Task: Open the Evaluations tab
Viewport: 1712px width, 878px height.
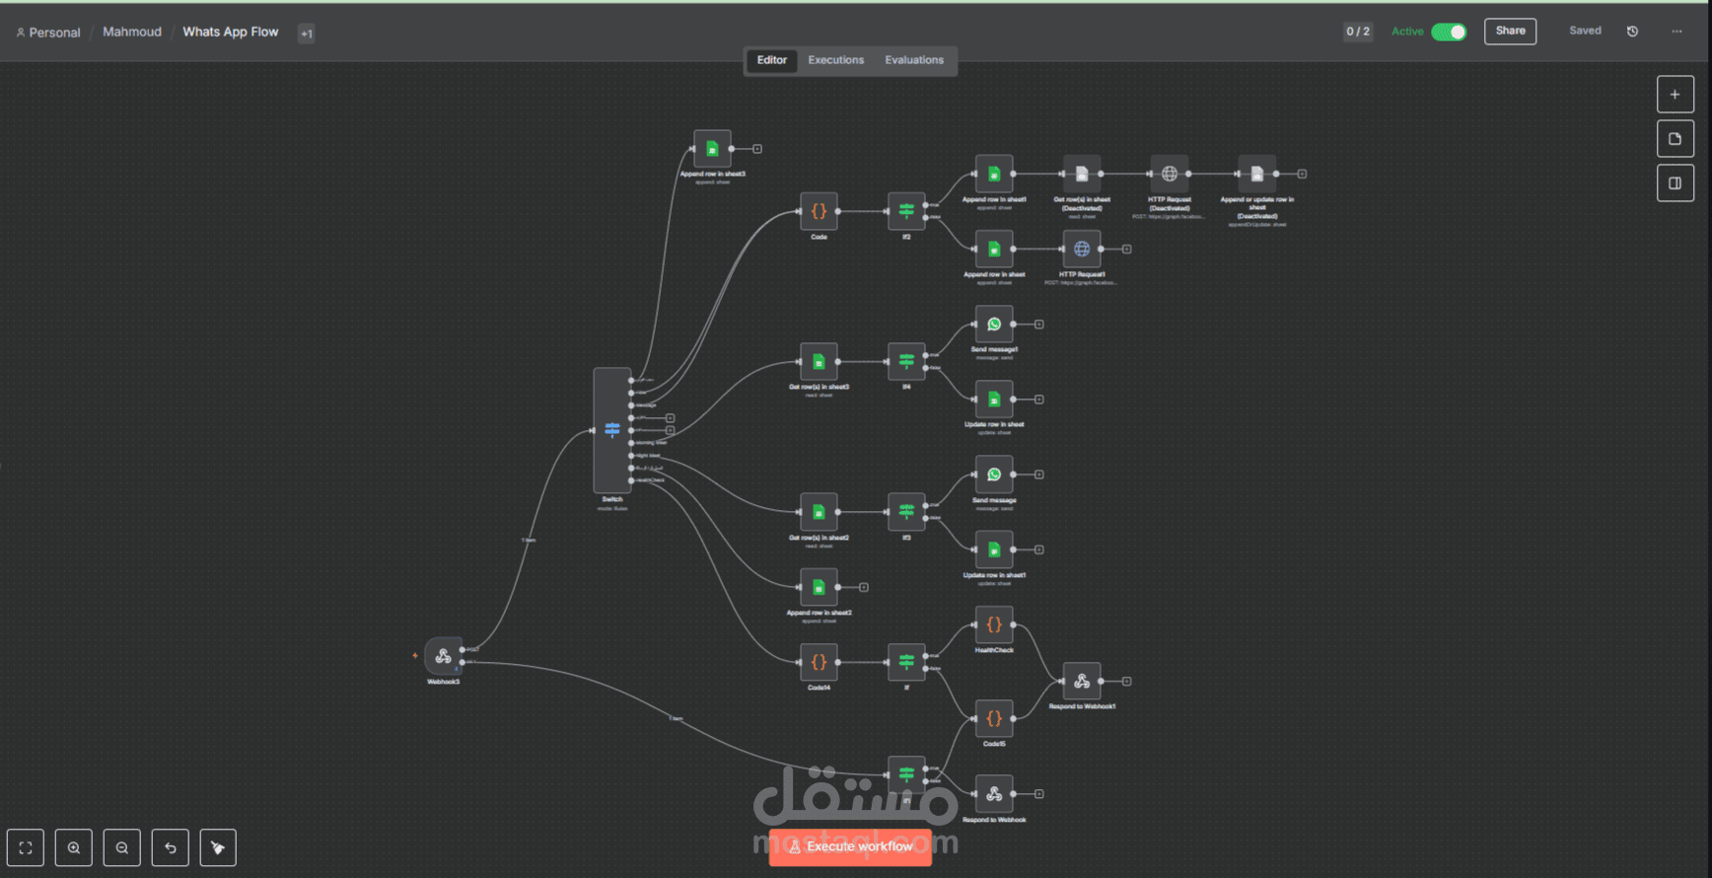Action: point(914,60)
